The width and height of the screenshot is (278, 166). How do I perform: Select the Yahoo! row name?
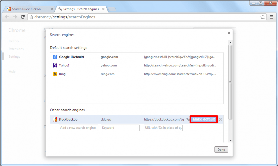click(x=64, y=65)
